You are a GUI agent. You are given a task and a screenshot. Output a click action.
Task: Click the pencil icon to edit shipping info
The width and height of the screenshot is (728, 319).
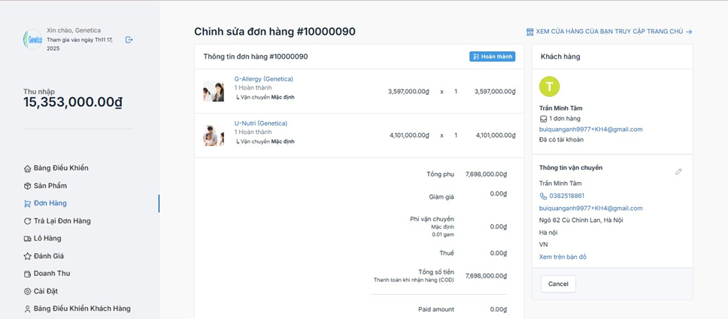[678, 172]
